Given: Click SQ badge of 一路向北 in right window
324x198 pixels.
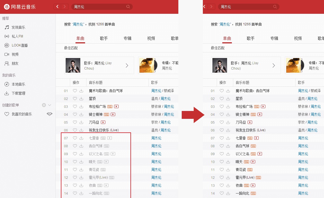Looking at the screenshot, I should [253, 193].
